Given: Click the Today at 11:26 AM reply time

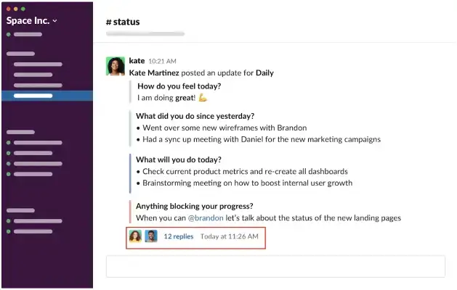Looking at the screenshot, I should [x=229, y=236].
